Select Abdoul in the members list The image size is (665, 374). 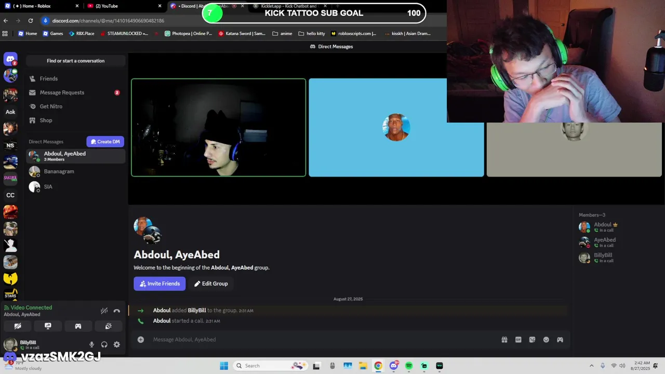616,227
